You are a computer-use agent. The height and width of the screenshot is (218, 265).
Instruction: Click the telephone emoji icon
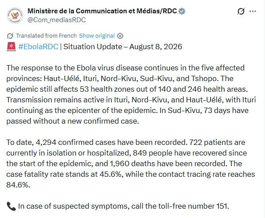11,206
